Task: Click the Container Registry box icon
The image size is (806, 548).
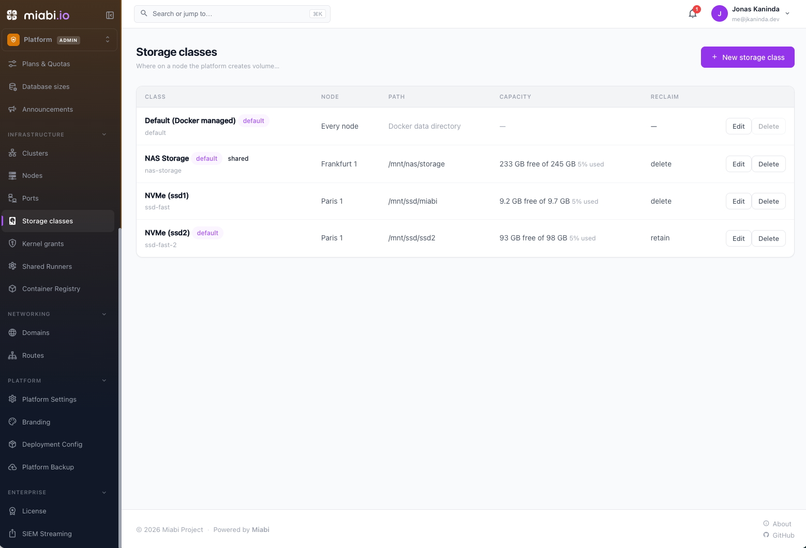Action: pyautogui.click(x=12, y=288)
